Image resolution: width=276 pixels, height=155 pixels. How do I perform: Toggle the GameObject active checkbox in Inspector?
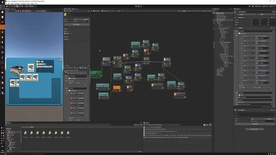point(238,12)
